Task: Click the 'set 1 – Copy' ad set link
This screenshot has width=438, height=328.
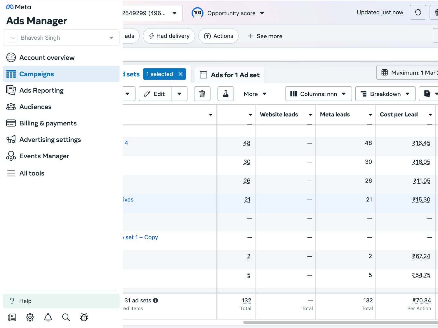Action: tap(142, 237)
